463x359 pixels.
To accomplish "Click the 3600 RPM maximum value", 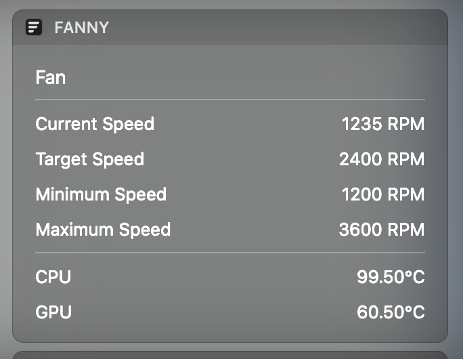I will [x=382, y=230].
